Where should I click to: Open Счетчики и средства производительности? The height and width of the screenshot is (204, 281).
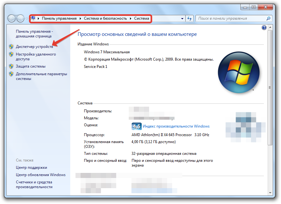click(34, 185)
